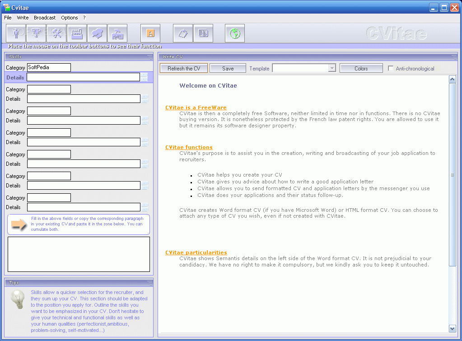Open the Skills panel header menu icon
This screenshot has height=341, width=462.
coord(149,57)
